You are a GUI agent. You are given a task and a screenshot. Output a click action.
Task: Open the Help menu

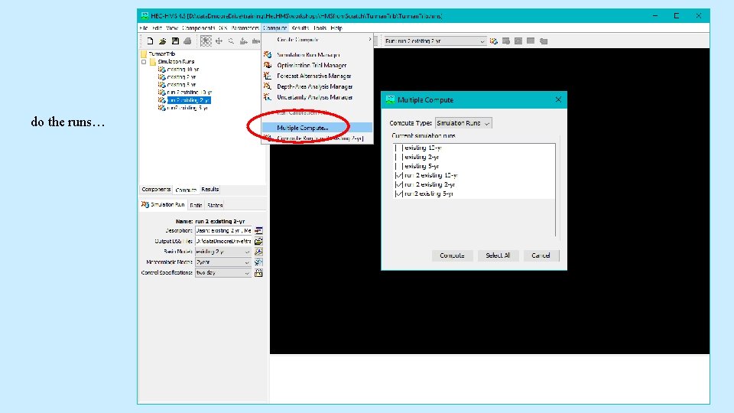(x=336, y=28)
